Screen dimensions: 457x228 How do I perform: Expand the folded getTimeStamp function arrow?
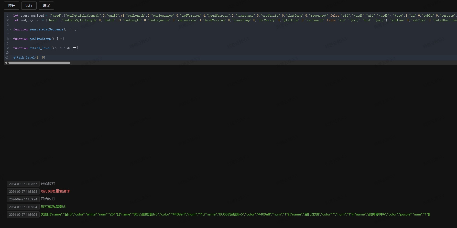point(10,39)
